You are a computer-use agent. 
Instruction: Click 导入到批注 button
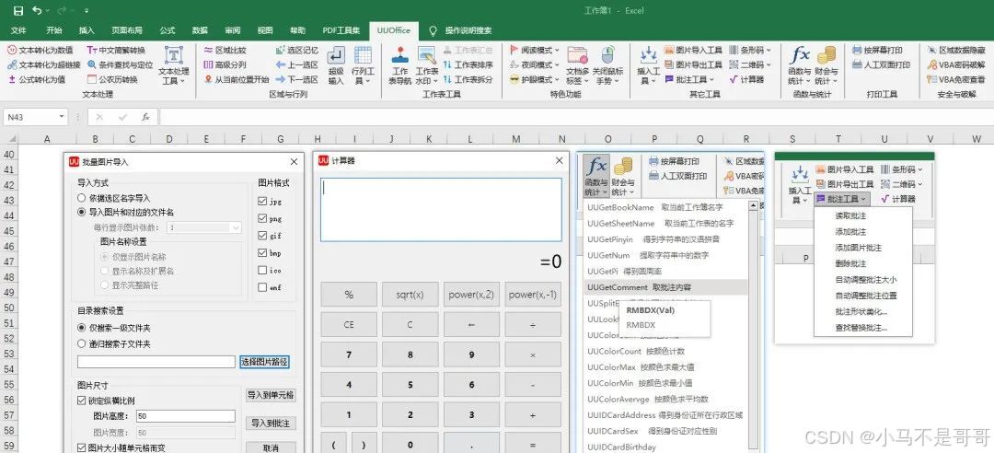click(271, 424)
